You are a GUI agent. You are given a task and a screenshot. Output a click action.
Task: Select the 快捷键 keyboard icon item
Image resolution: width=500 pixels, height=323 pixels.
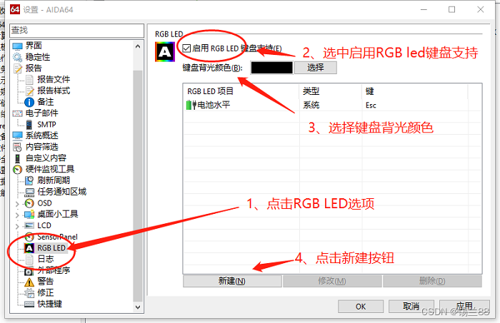[29, 304]
